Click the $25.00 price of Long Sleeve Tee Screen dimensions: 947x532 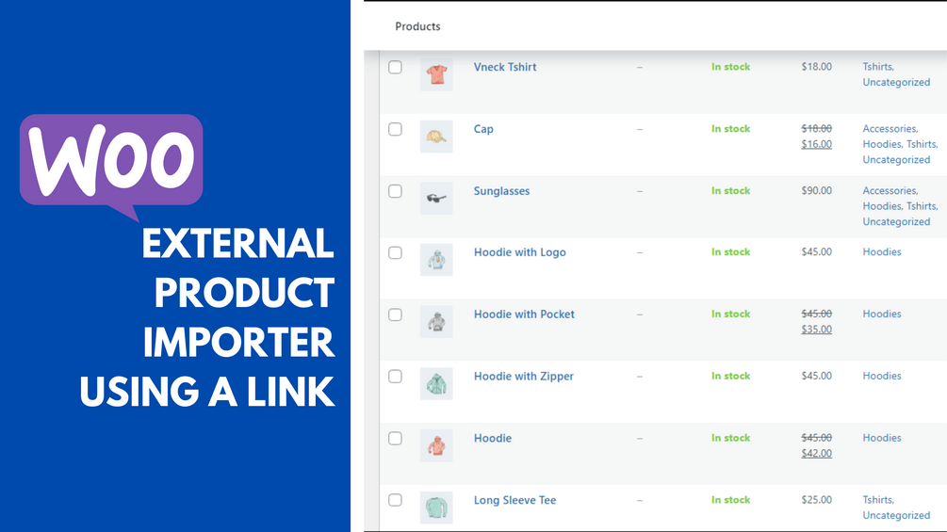pyautogui.click(x=817, y=500)
